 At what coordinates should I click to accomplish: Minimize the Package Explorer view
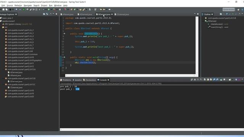pyautogui.click(x=53, y=14)
